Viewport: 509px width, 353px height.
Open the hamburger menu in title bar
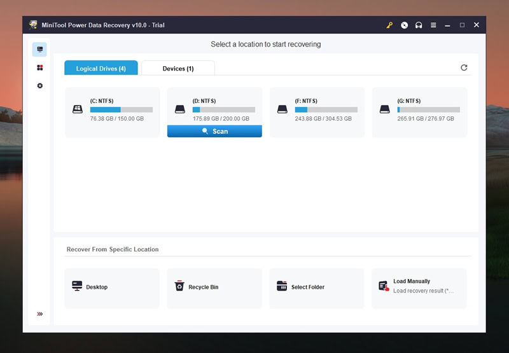(433, 25)
